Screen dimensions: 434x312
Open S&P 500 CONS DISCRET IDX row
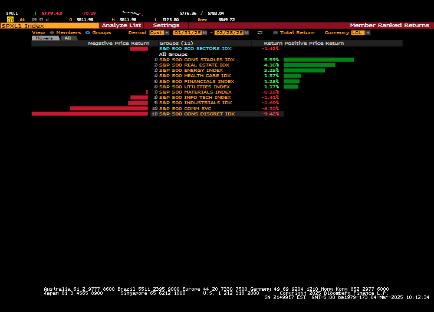197,114
